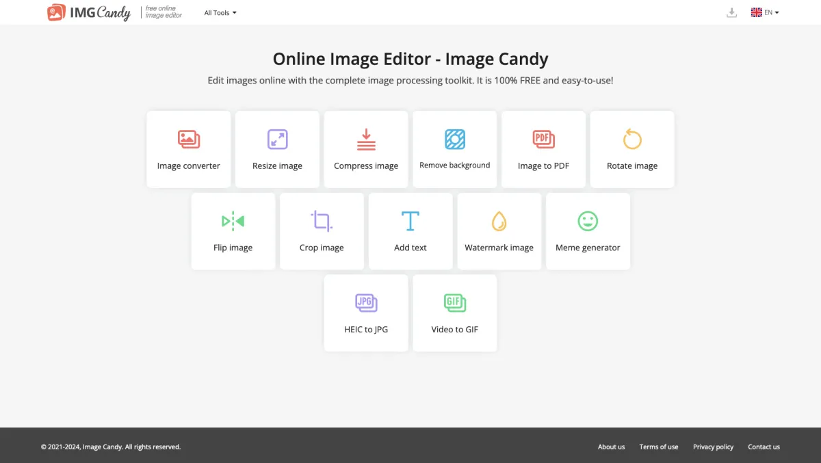The height and width of the screenshot is (463, 821).
Task: Select the Image to PDF icon
Action: [x=543, y=140]
